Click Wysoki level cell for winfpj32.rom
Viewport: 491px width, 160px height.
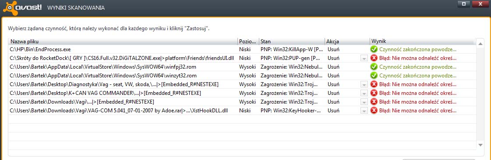(247, 67)
